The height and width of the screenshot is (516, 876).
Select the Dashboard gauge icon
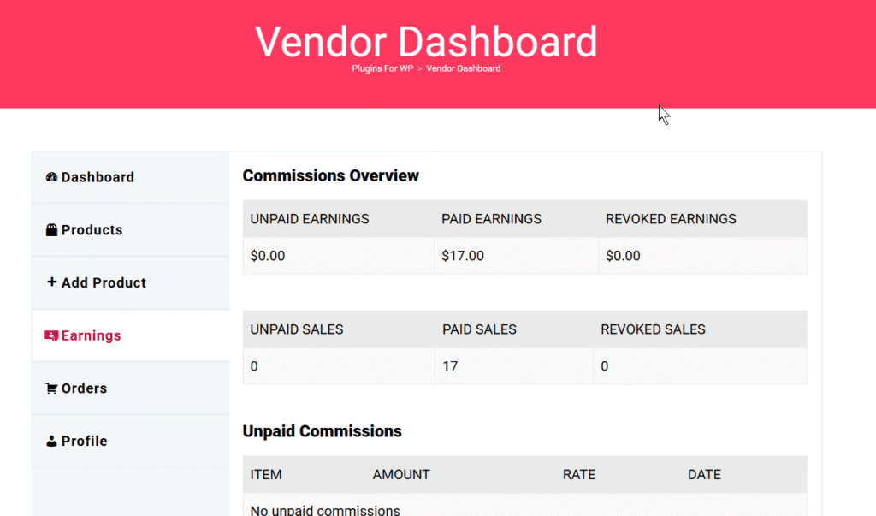point(53,177)
